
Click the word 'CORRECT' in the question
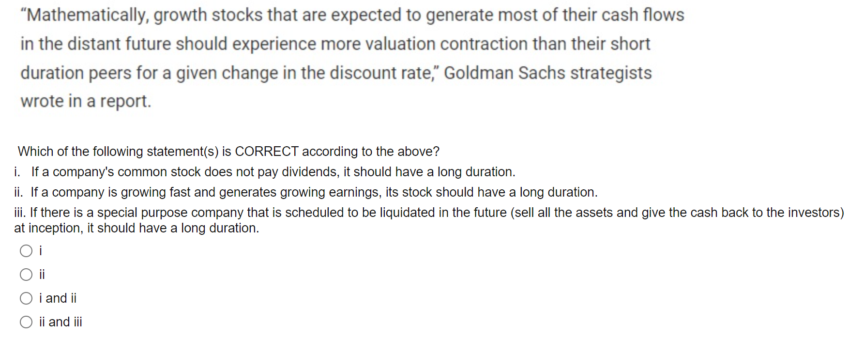tap(267, 152)
